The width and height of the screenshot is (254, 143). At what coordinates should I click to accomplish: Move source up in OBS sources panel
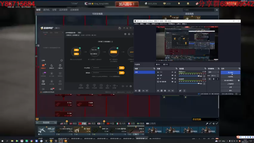pyautogui.click(x=169, y=91)
